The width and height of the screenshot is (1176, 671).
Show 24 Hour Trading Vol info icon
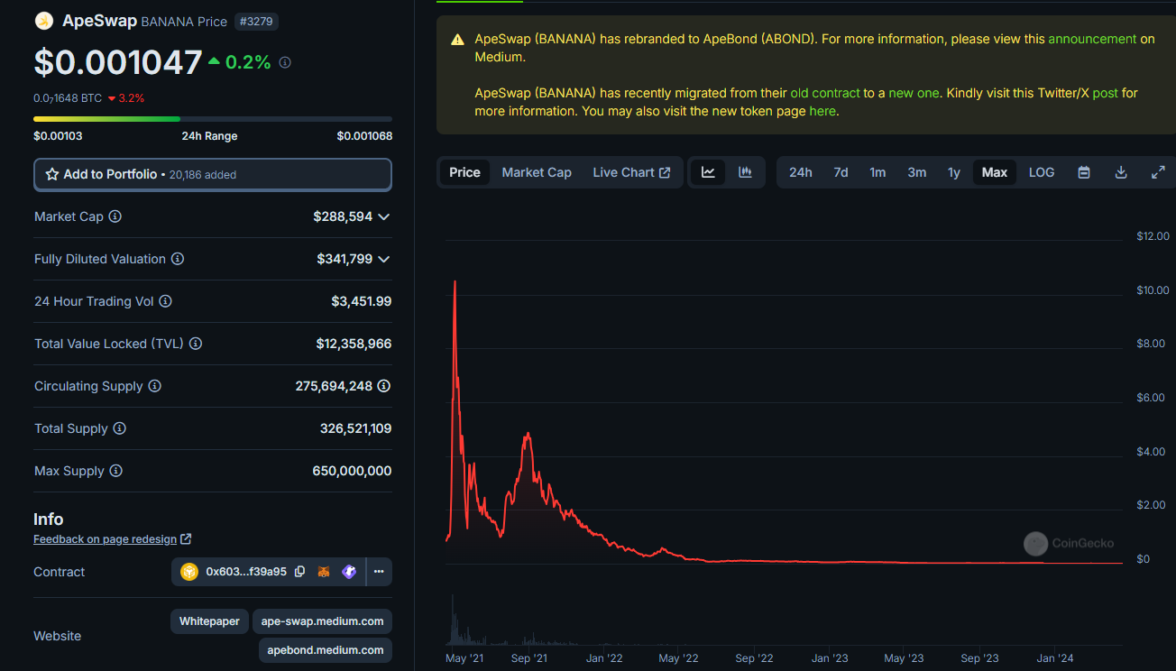(165, 301)
